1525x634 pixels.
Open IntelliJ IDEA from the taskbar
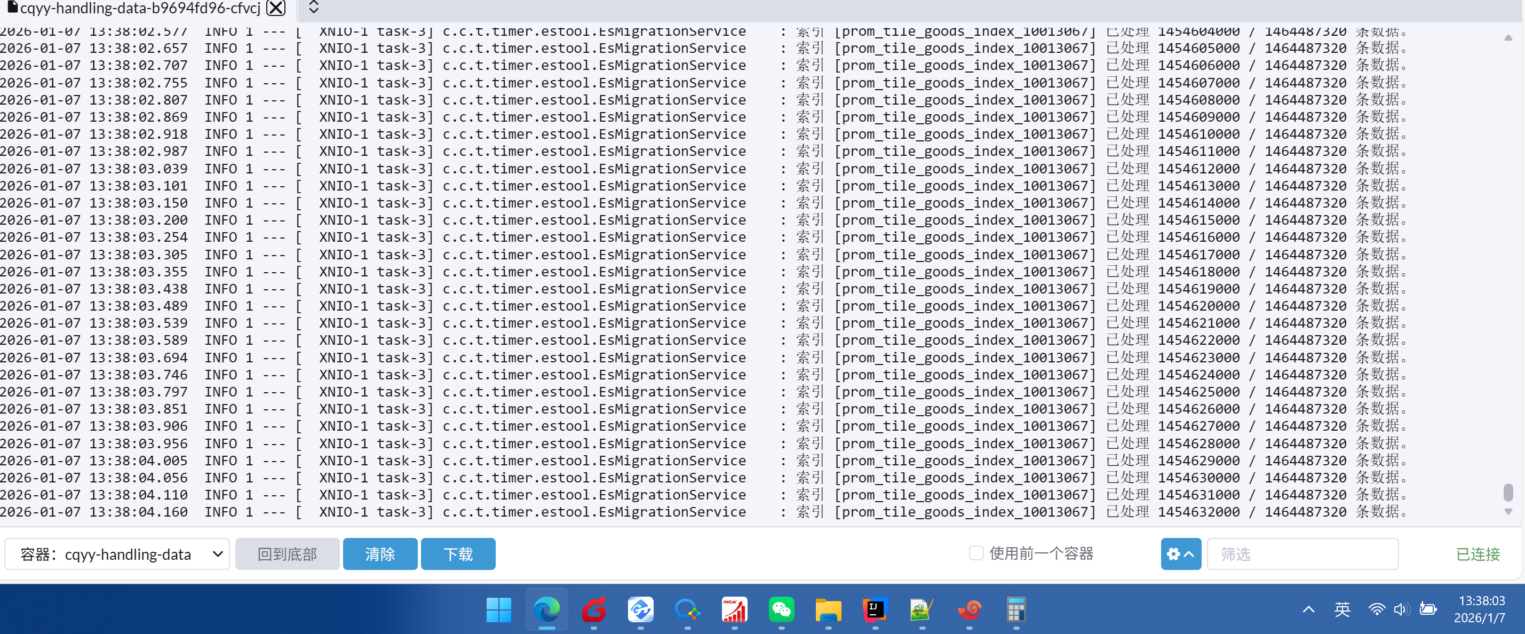(x=875, y=610)
